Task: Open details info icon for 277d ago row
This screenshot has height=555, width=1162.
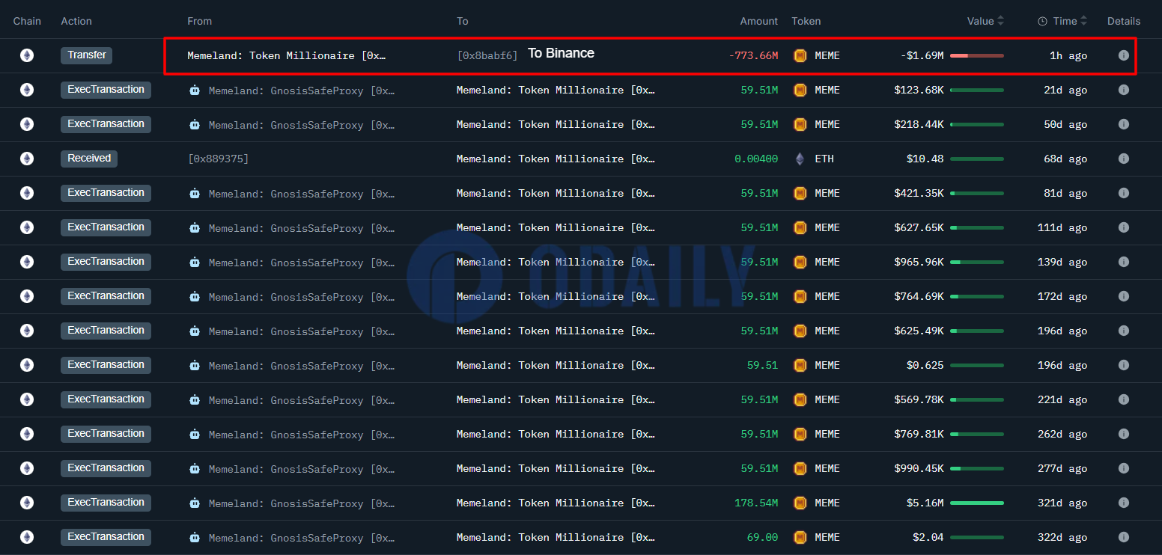Action: (x=1123, y=468)
